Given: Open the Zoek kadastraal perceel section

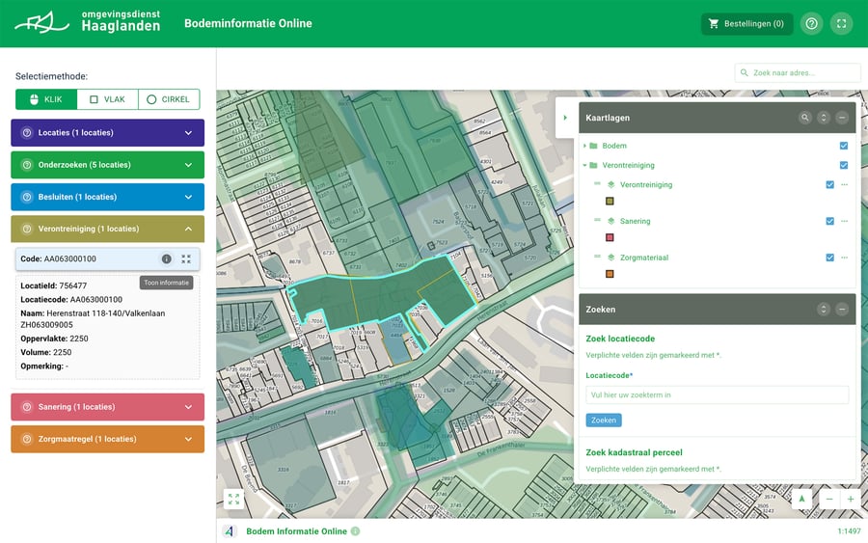Looking at the screenshot, I should (x=634, y=452).
